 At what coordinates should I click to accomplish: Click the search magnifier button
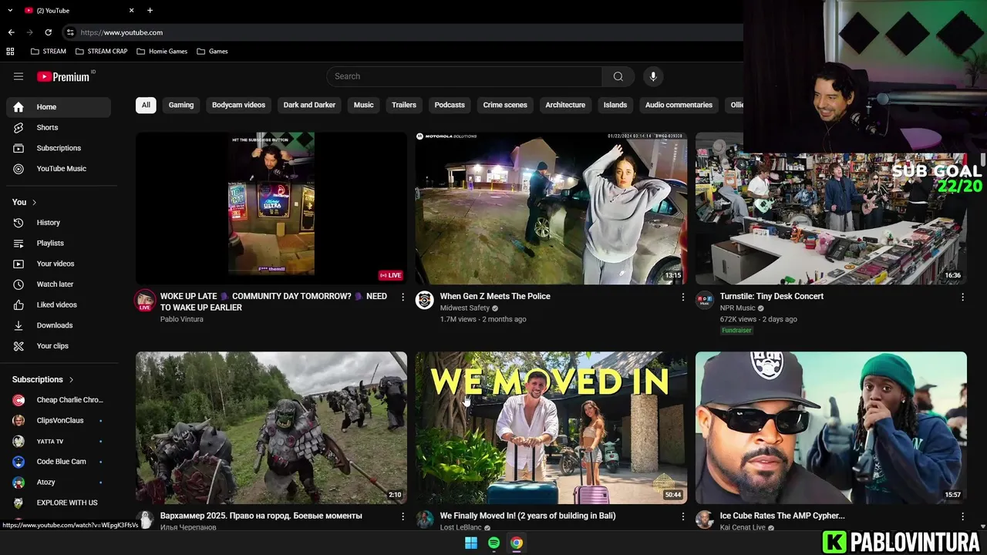pos(618,76)
